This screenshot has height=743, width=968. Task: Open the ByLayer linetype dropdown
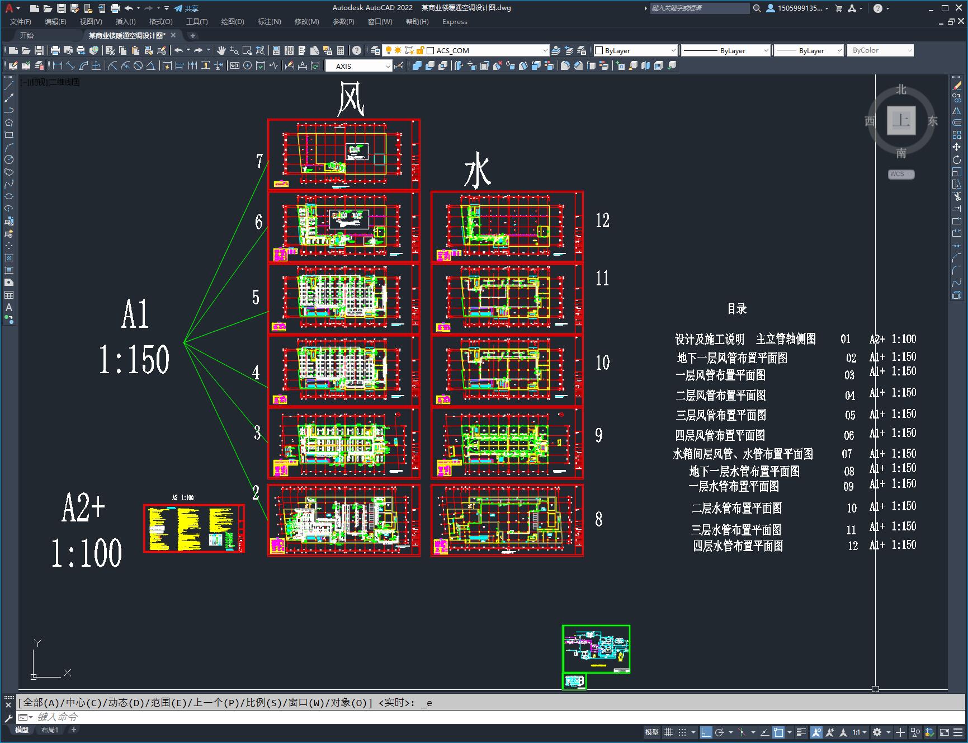click(x=726, y=50)
